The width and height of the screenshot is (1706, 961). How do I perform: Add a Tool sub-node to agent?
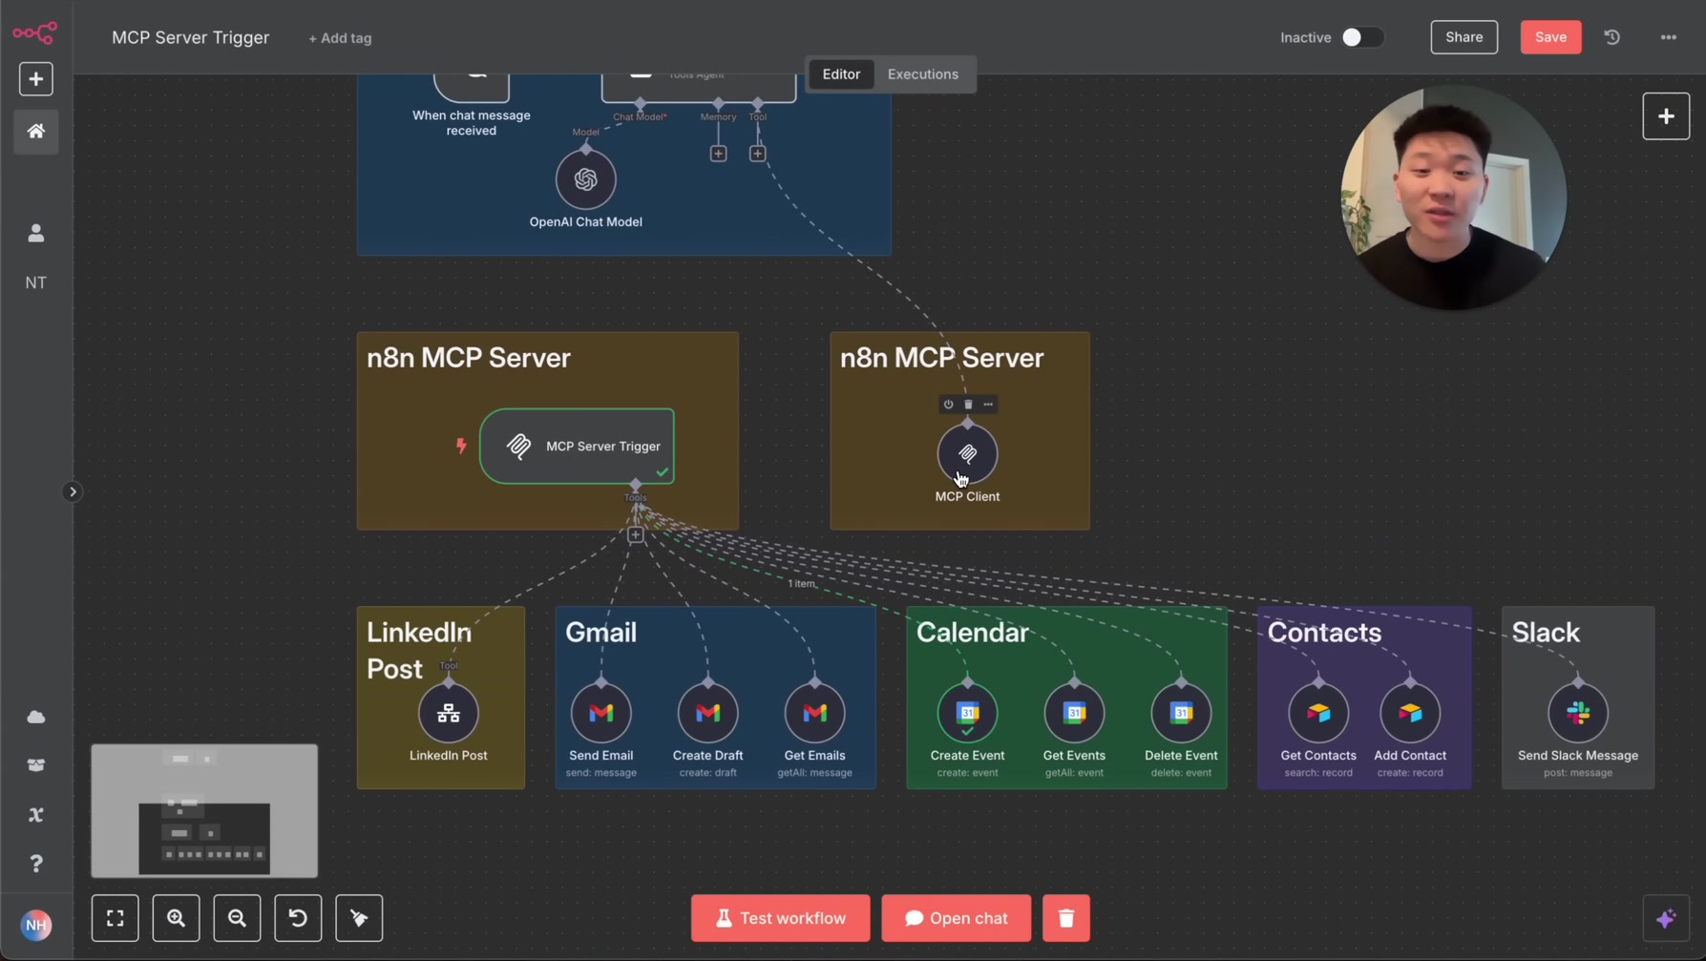pos(757,154)
